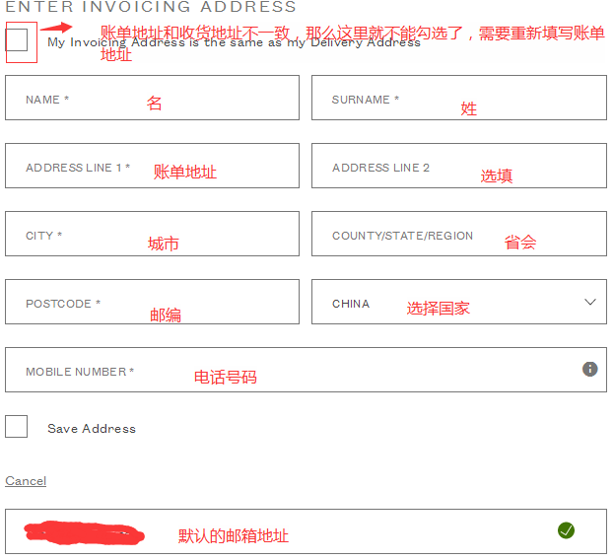Click the 'Enter Invoicing Address' heading

tap(151, 7)
